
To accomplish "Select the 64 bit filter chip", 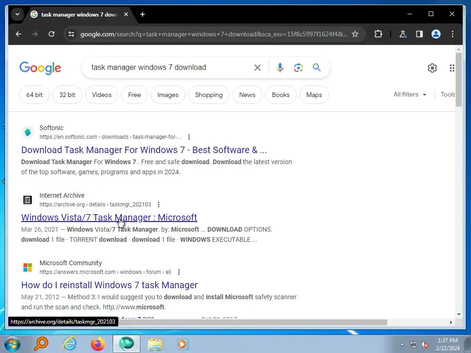I will [x=34, y=95].
